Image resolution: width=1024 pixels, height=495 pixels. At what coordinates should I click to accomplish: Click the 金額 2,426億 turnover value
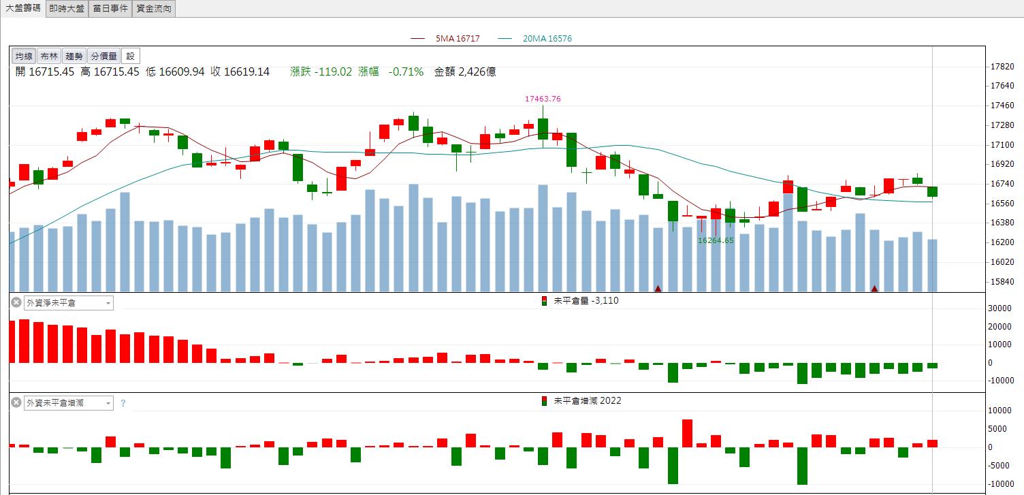point(466,71)
